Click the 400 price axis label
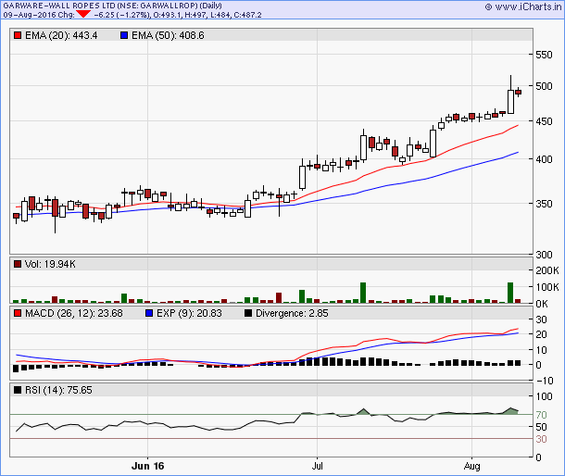The height and width of the screenshot is (476, 565). pos(544,159)
